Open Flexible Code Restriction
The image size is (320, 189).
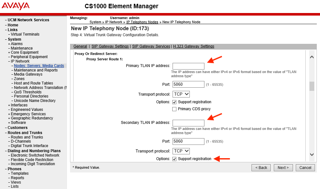[x=32, y=160]
